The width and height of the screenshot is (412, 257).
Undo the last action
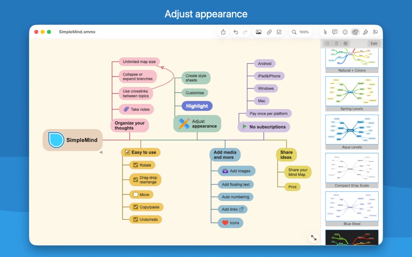click(235, 32)
